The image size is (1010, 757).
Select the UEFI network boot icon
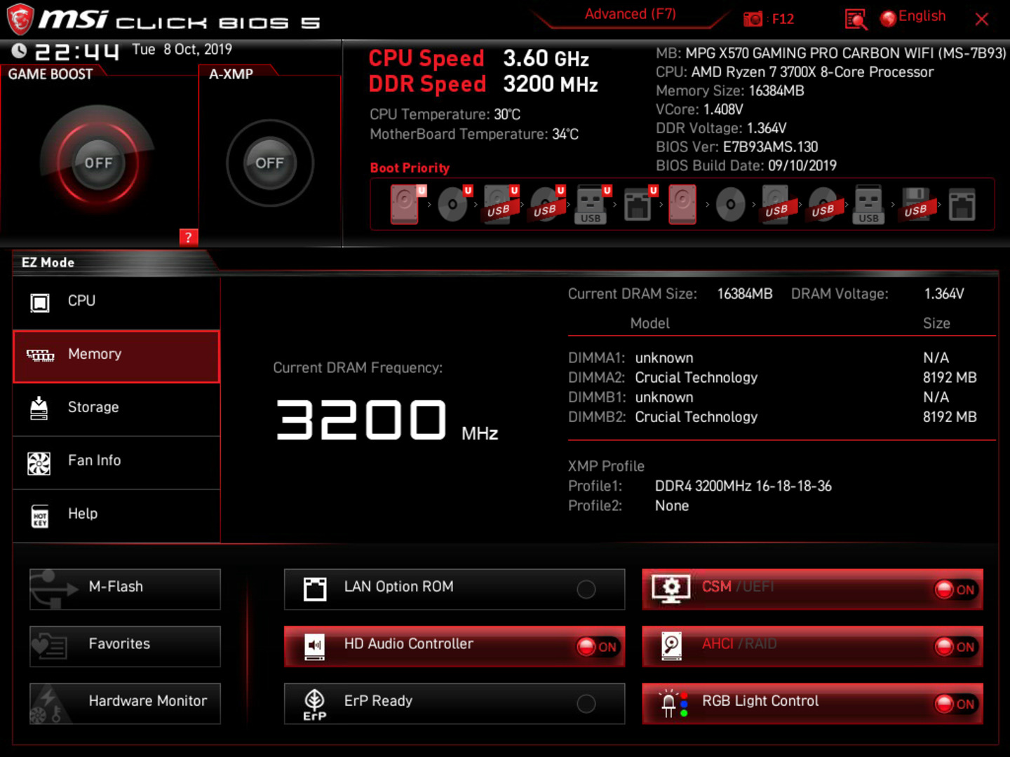click(639, 204)
